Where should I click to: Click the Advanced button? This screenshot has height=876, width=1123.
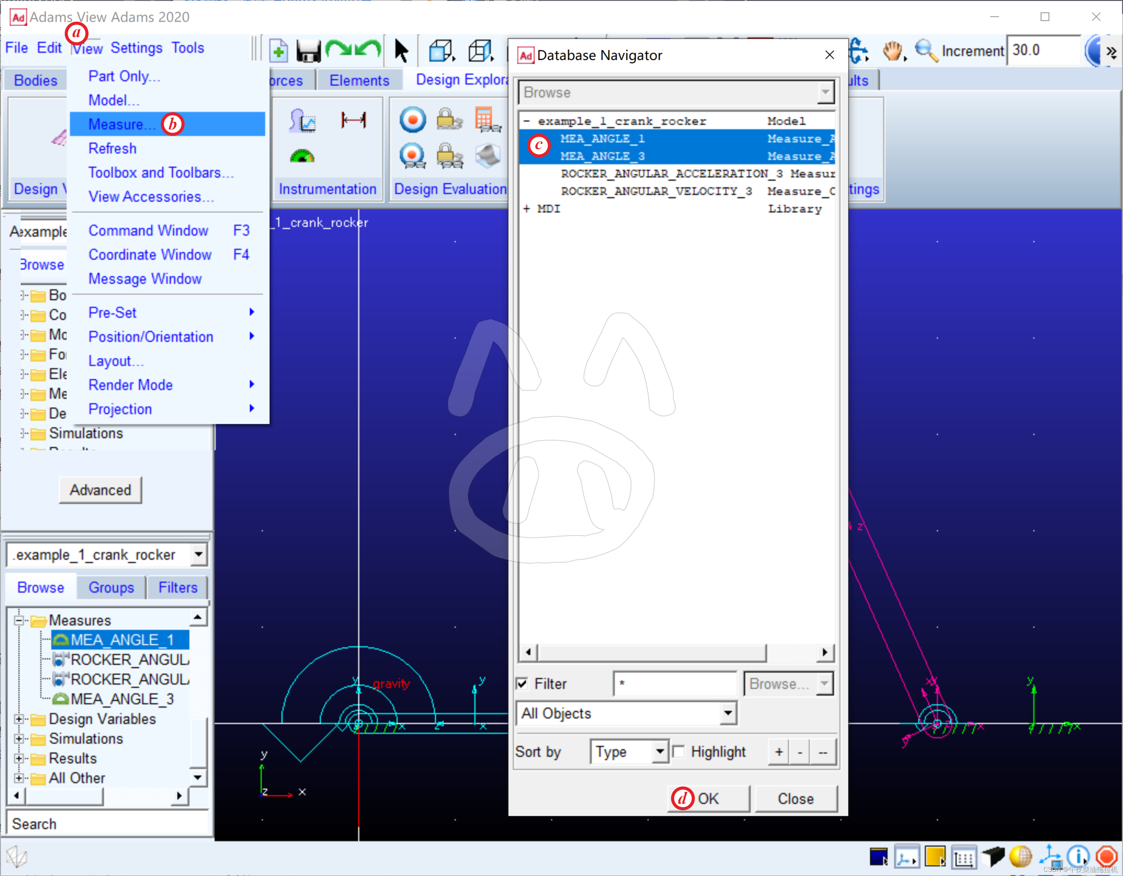(100, 490)
